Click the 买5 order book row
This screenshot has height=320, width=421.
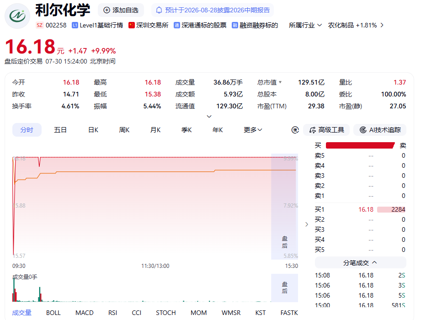click(x=360, y=250)
